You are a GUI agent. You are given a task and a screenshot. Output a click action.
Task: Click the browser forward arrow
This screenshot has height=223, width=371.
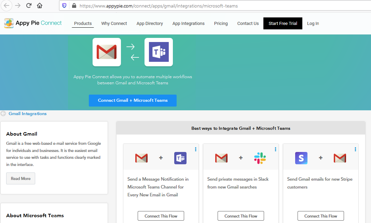pyautogui.click(x=18, y=6)
